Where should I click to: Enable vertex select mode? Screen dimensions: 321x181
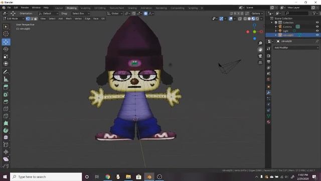coord(28,19)
